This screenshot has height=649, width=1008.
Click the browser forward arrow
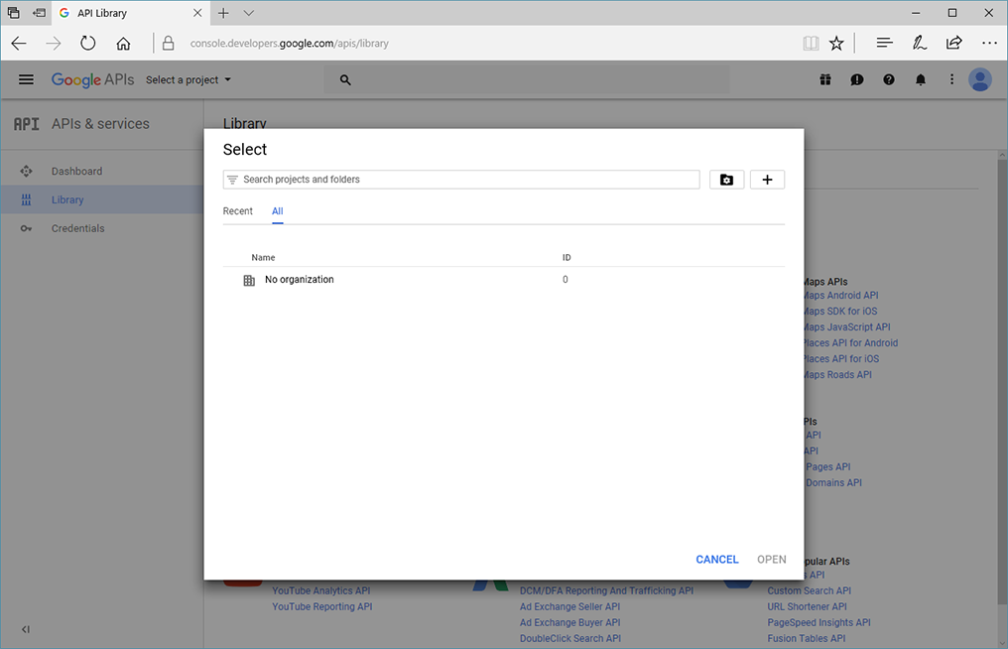point(54,43)
